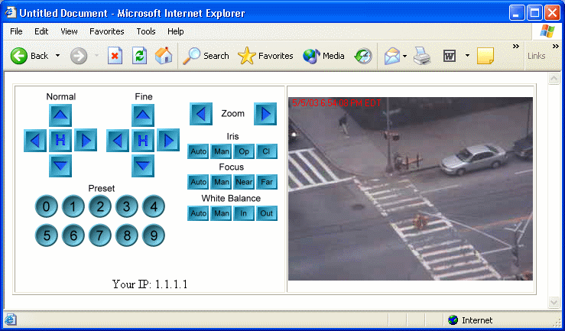
Task: Click the Focus Far button
Action: pos(267,182)
